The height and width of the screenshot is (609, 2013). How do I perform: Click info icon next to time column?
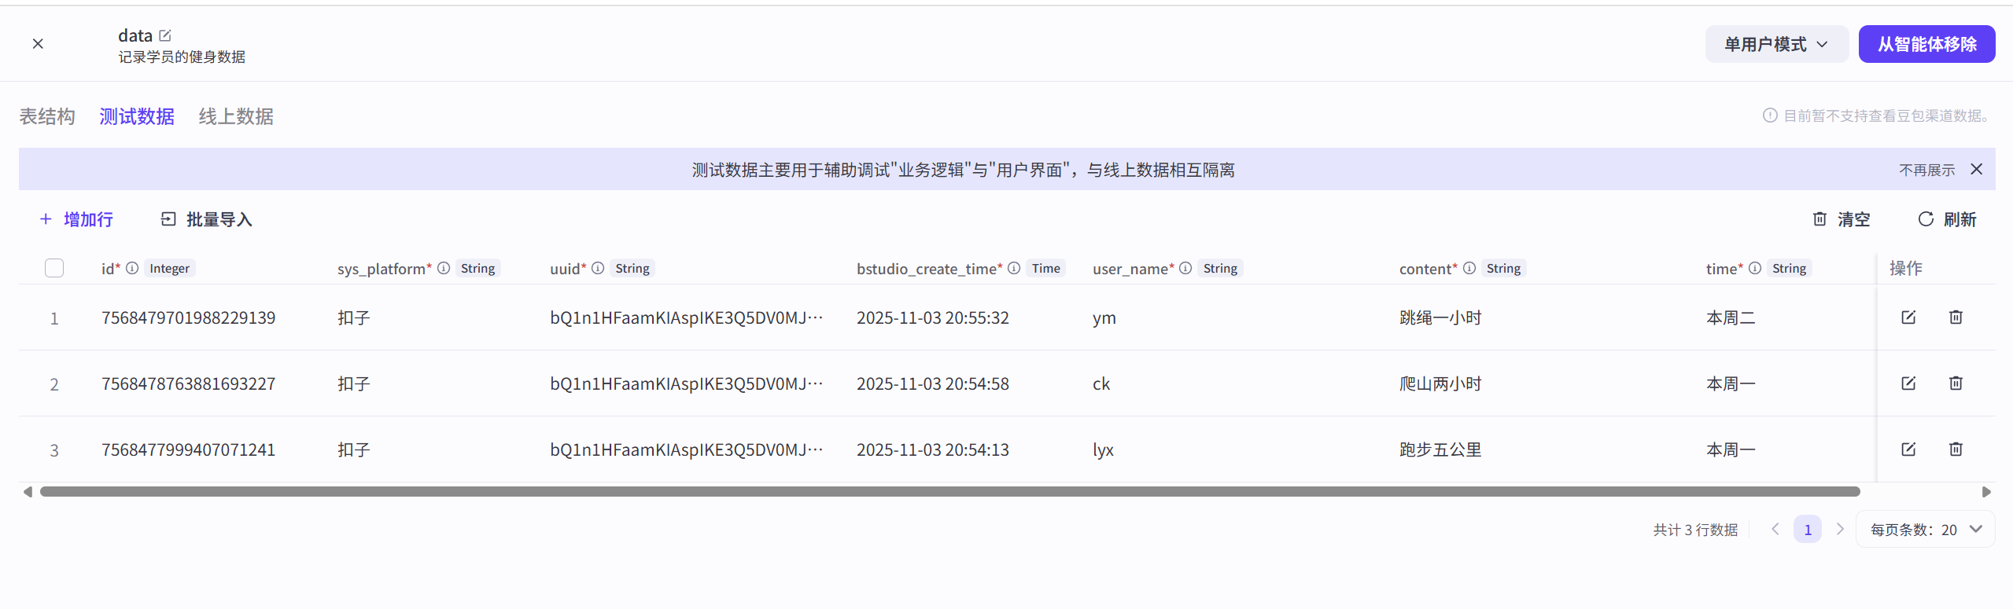1755,268
